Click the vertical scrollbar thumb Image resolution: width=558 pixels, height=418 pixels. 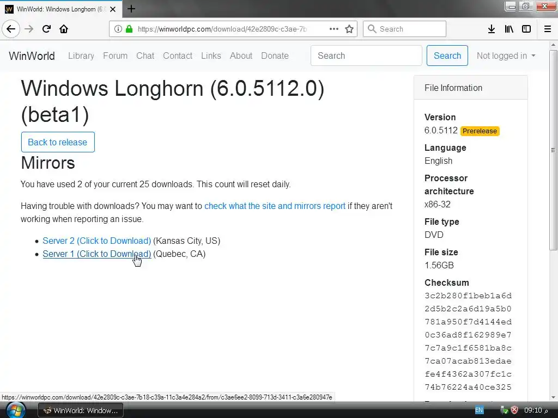point(553,150)
